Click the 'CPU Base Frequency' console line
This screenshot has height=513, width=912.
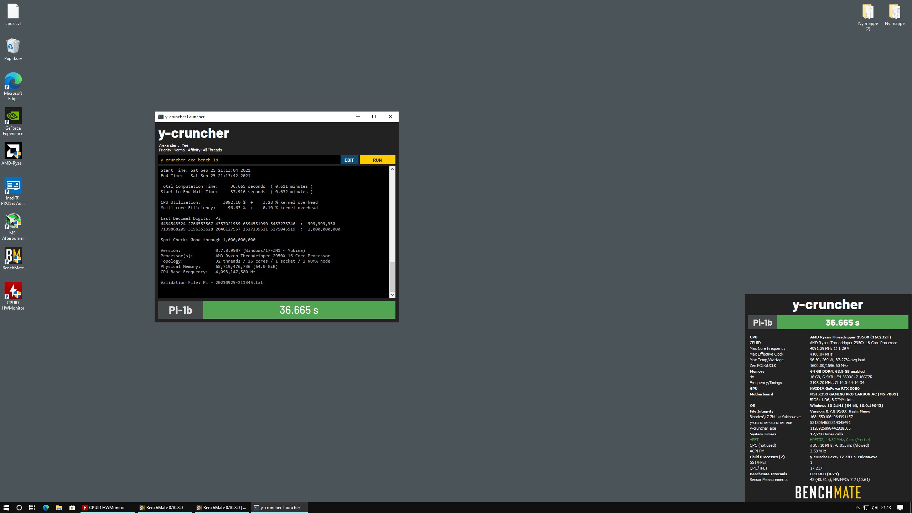(x=208, y=272)
